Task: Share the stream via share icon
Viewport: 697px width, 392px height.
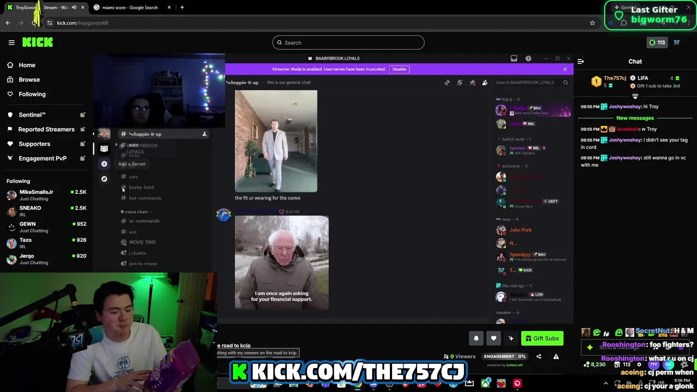Action: click(539, 357)
